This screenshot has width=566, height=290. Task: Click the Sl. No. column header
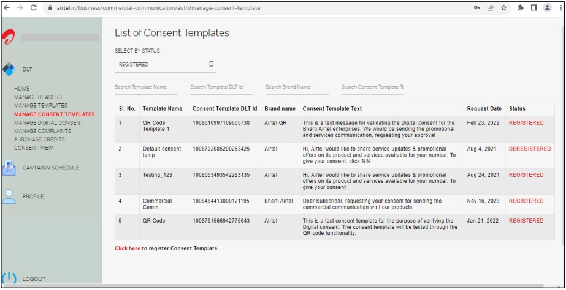pos(127,108)
